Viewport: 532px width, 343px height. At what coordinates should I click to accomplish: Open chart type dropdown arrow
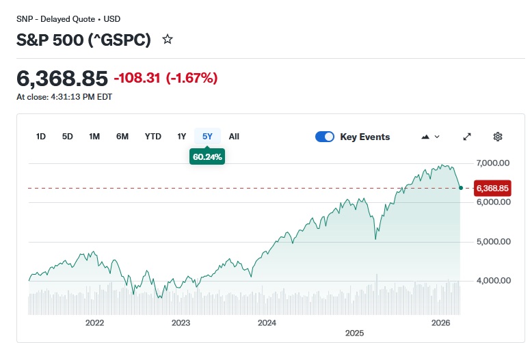(x=437, y=137)
